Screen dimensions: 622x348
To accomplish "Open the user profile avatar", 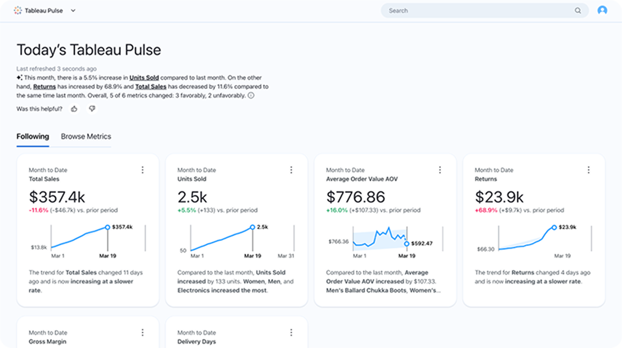I will click(x=603, y=10).
